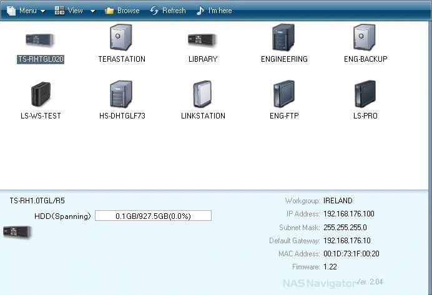Click the MAC Address field label
This screenshot has width=432, height=295.
299,254
